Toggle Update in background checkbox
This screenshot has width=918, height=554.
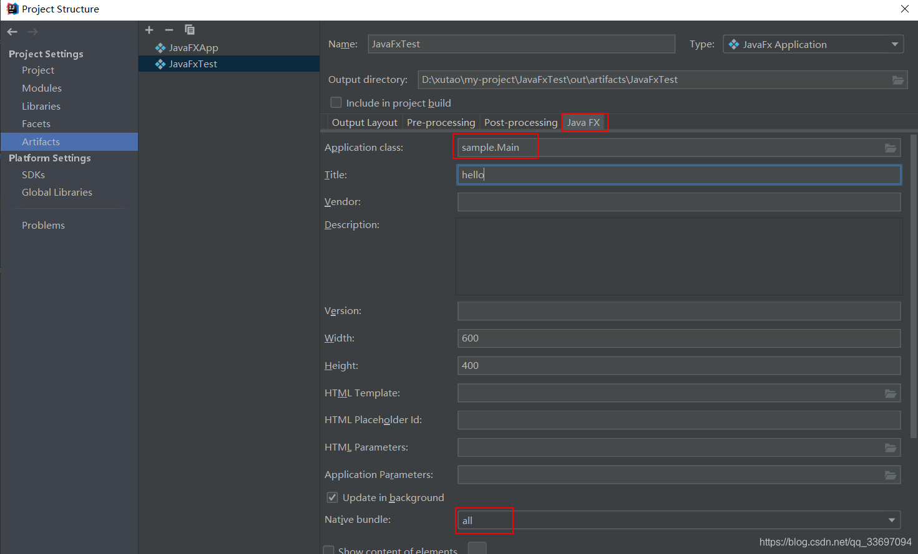333,497
